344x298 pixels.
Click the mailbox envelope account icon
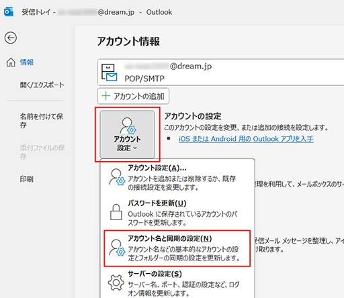(109, 72)
